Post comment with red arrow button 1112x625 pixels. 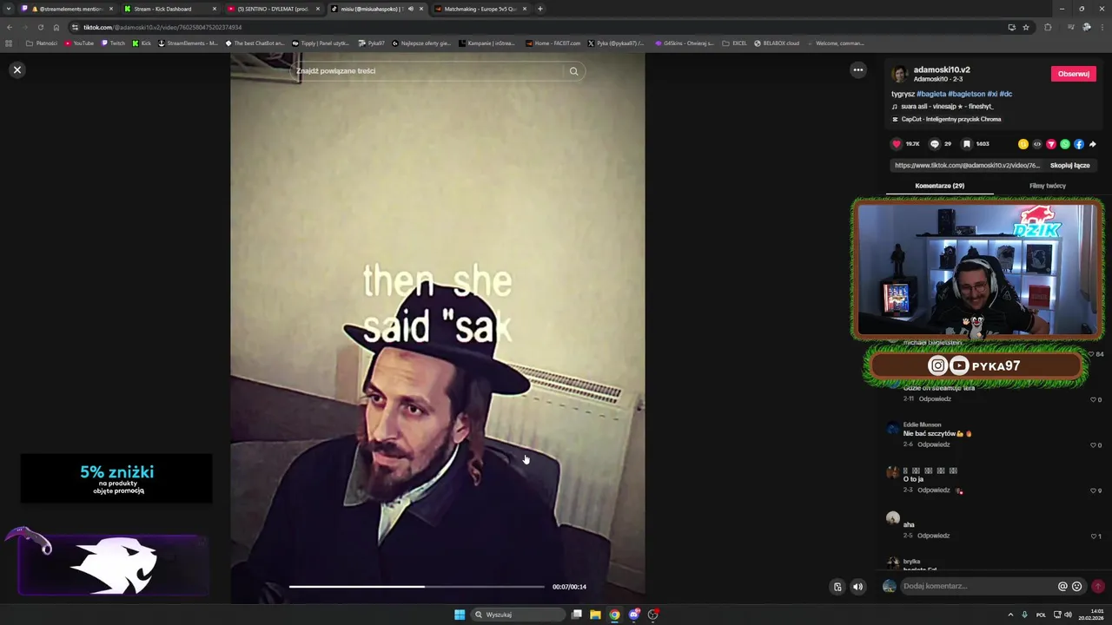pyautogui.click(x=1098, y=587)
